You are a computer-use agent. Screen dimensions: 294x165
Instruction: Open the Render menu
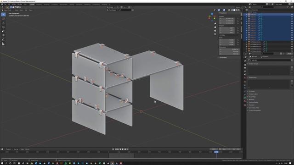pyautogui.click(x=14, y=4)
